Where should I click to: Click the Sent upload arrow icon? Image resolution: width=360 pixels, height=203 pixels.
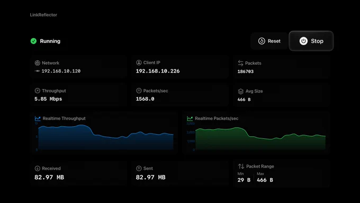point(139,169)
